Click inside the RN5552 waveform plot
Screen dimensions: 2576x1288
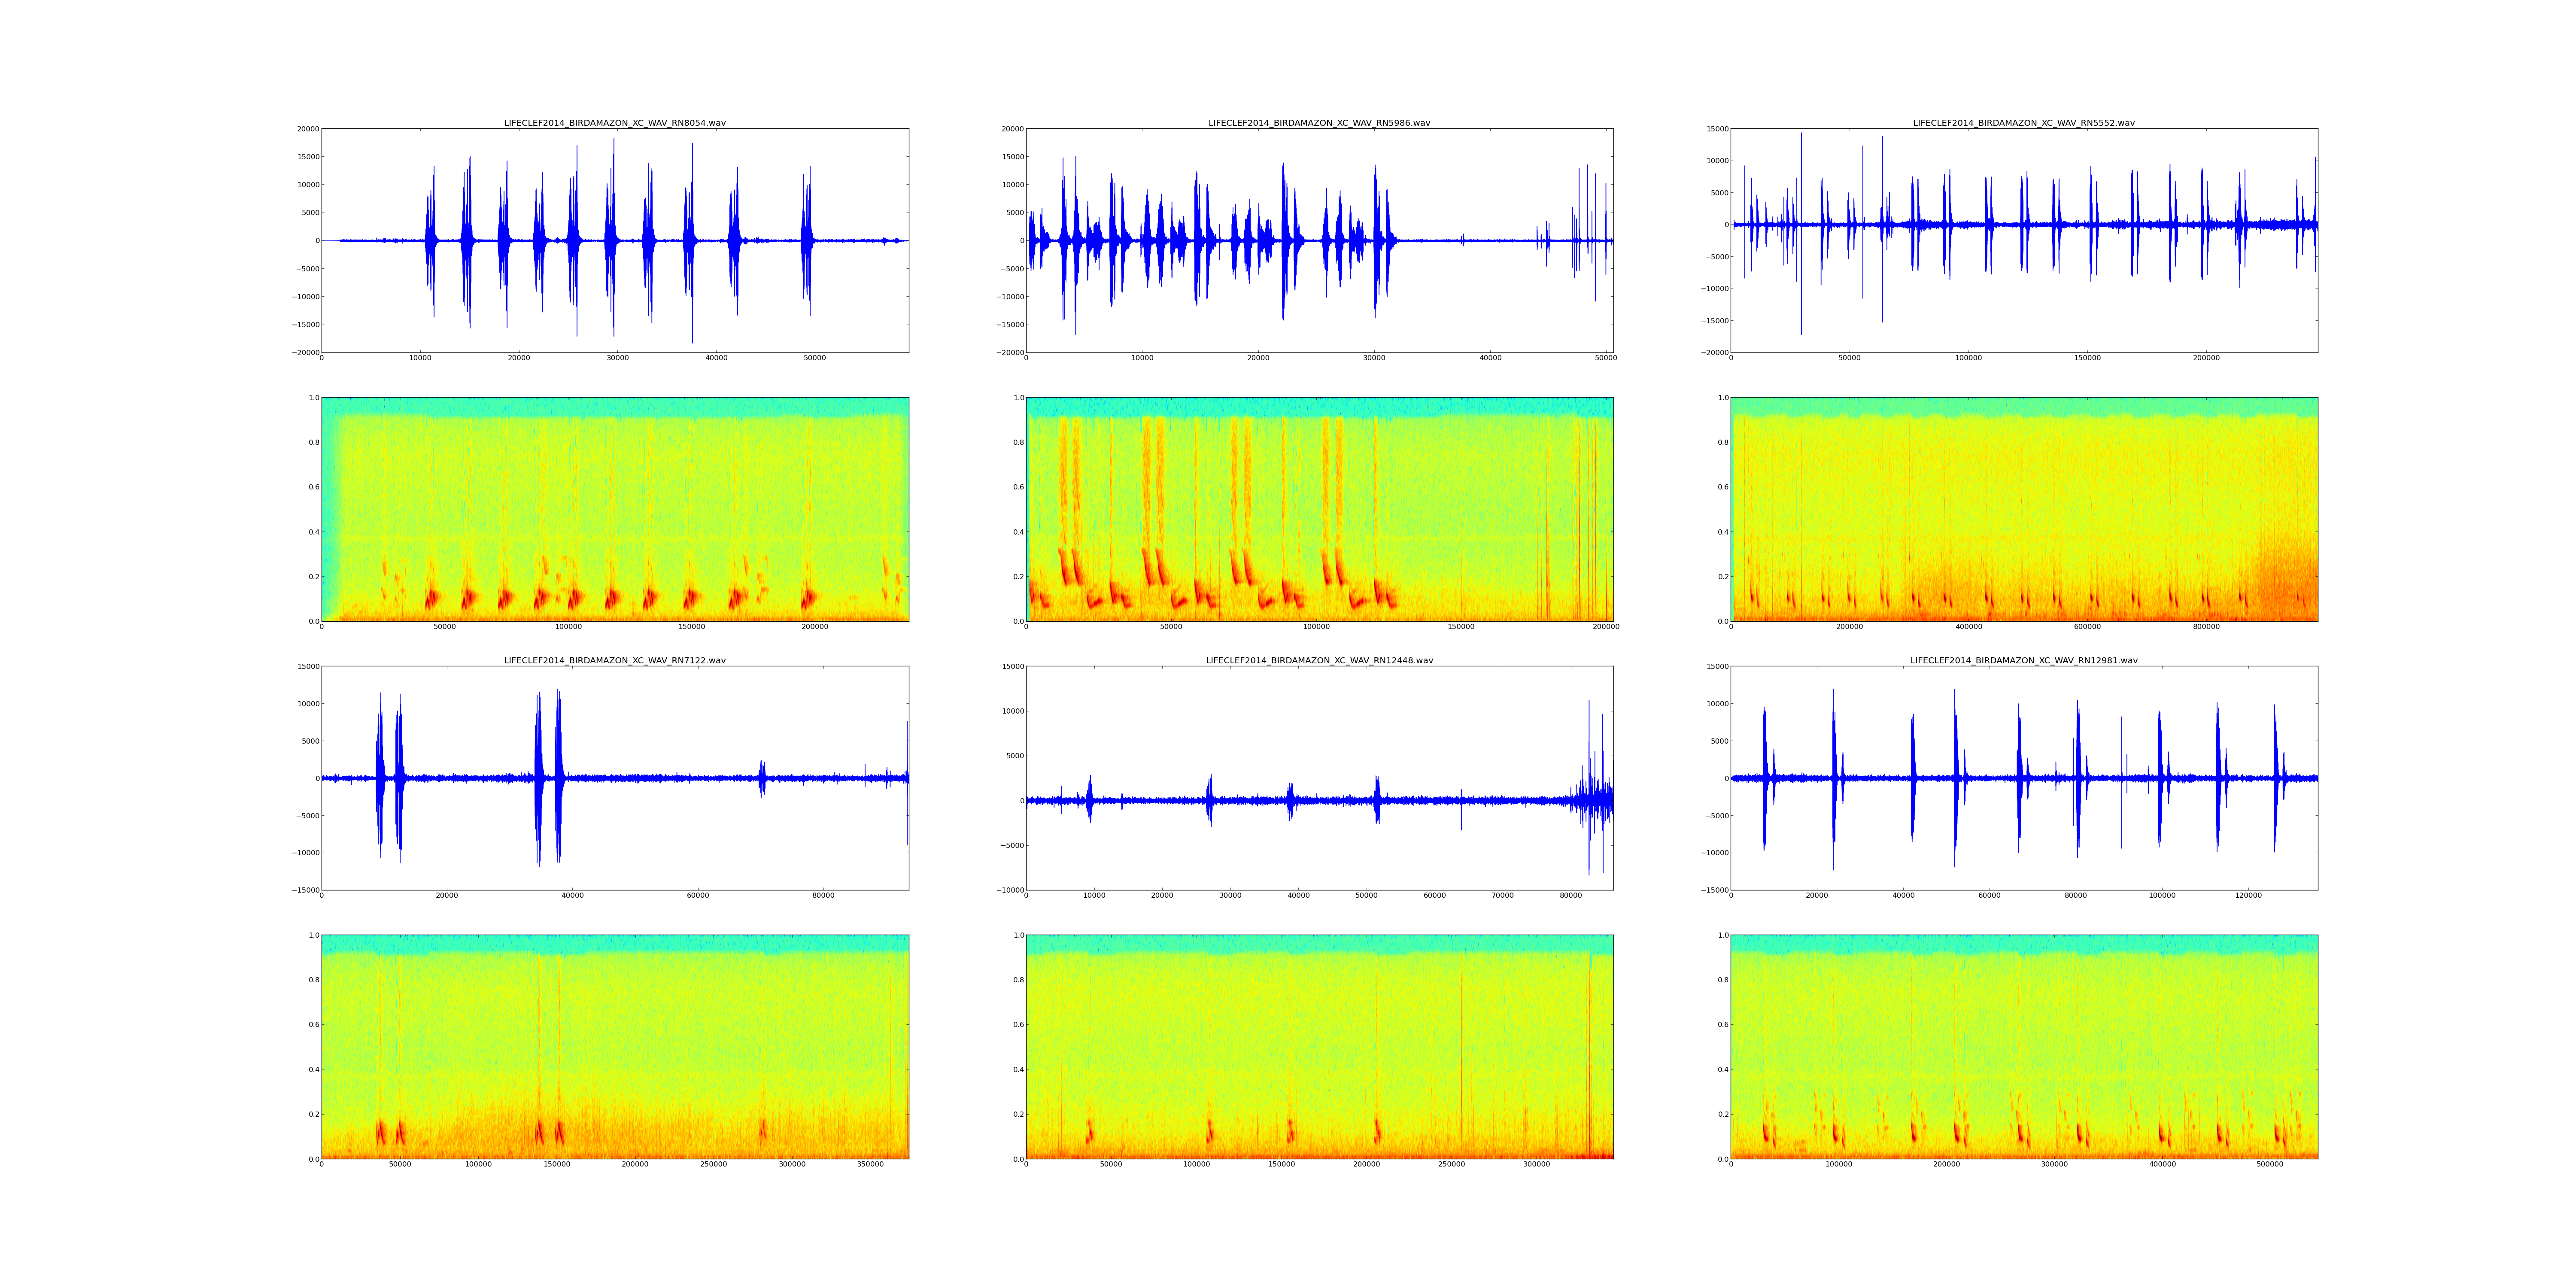pyautogui.click(x=2023, y=240)
